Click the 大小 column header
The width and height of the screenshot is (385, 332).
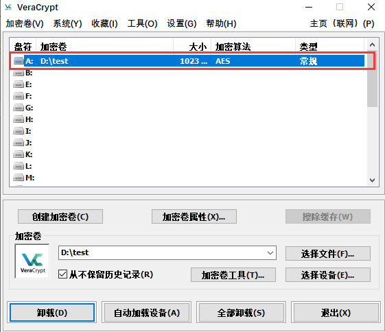coord(192,47)
